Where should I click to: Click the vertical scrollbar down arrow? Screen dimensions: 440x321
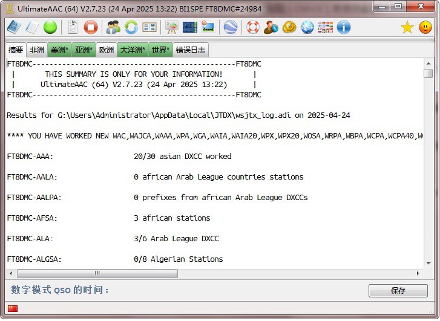[429, 263]
